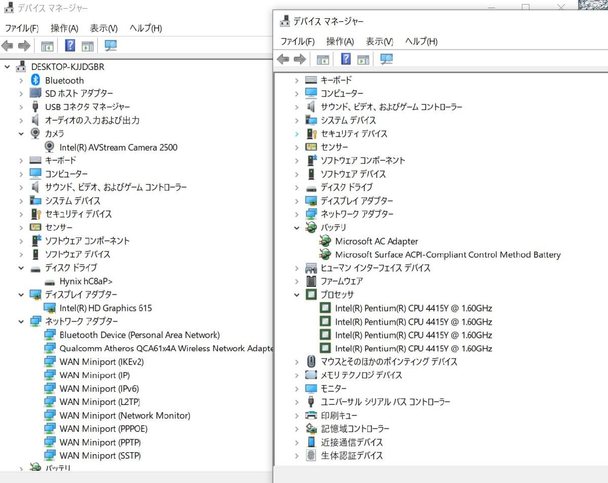Select WAN Miniport (Network Monitor)
The height and width of the screenshot is (483, 608).
pos(125,416)
